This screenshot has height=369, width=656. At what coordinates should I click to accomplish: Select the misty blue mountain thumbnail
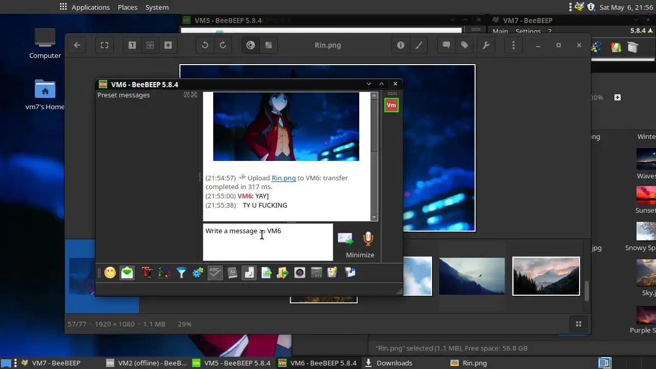(472, 276)
